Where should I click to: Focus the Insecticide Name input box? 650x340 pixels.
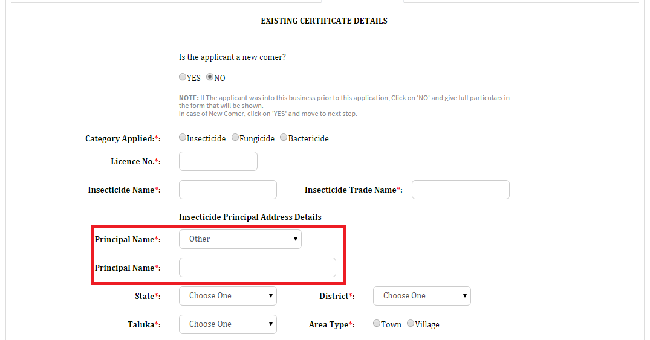[x=227, y=189]
